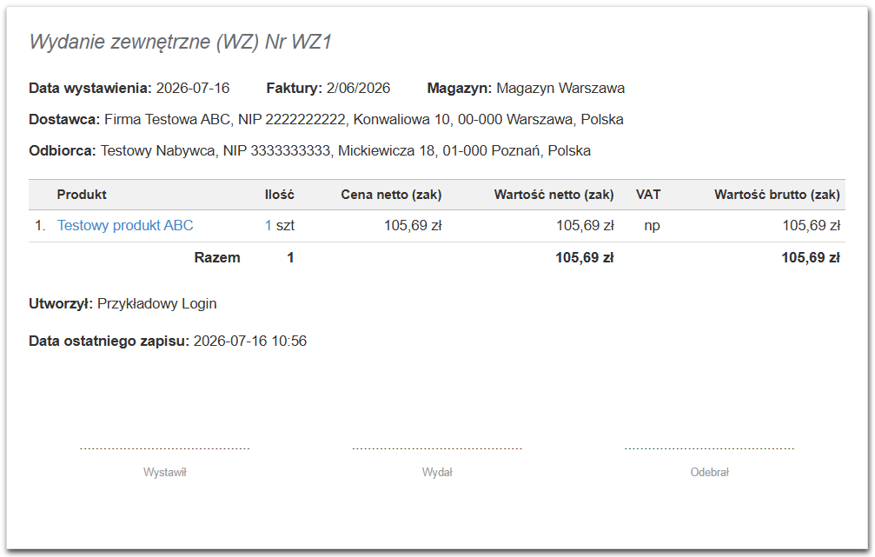Viewport: 875px width, 557px height.
Task: Select supplier text Firma Testowa ABC
Action: (168, 119)
